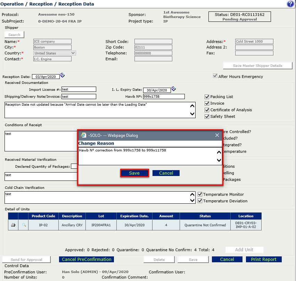
Task: Click Save in the Change Reason dialog
Action: tap(134, 173)
